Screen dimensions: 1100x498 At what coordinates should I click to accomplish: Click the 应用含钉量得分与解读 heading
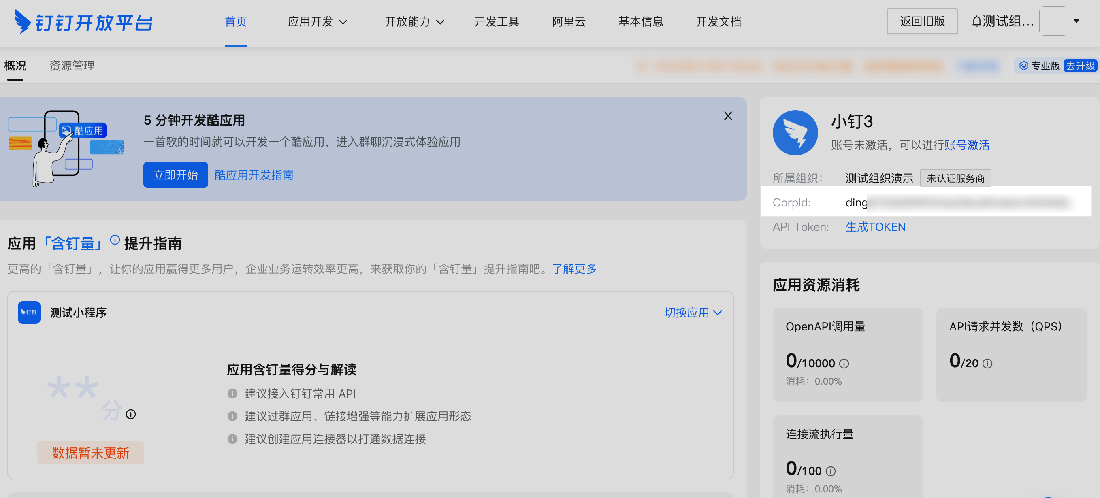292,370
